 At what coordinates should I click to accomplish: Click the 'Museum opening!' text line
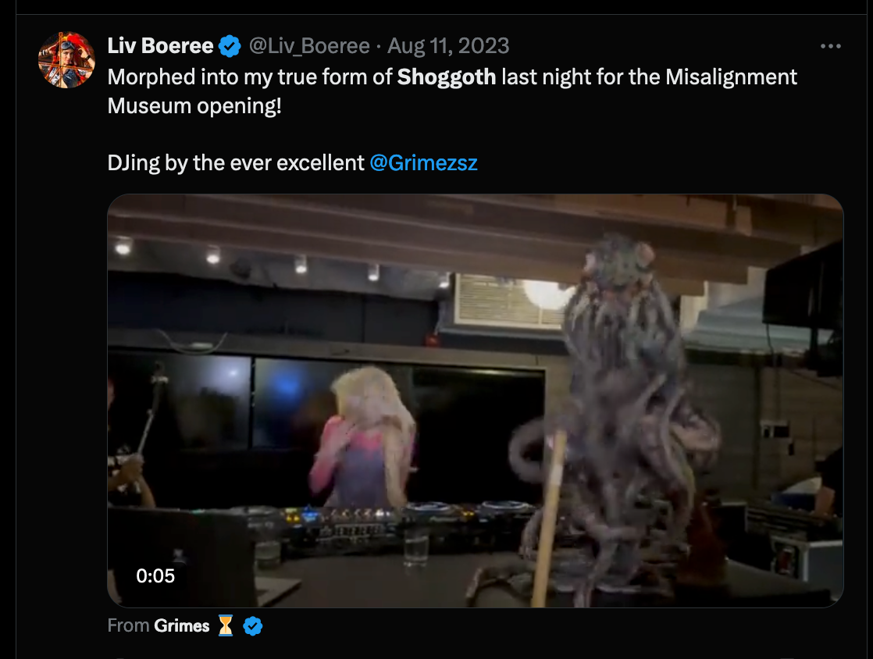194,105
